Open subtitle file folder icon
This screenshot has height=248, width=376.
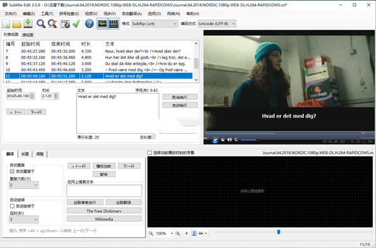17,24
